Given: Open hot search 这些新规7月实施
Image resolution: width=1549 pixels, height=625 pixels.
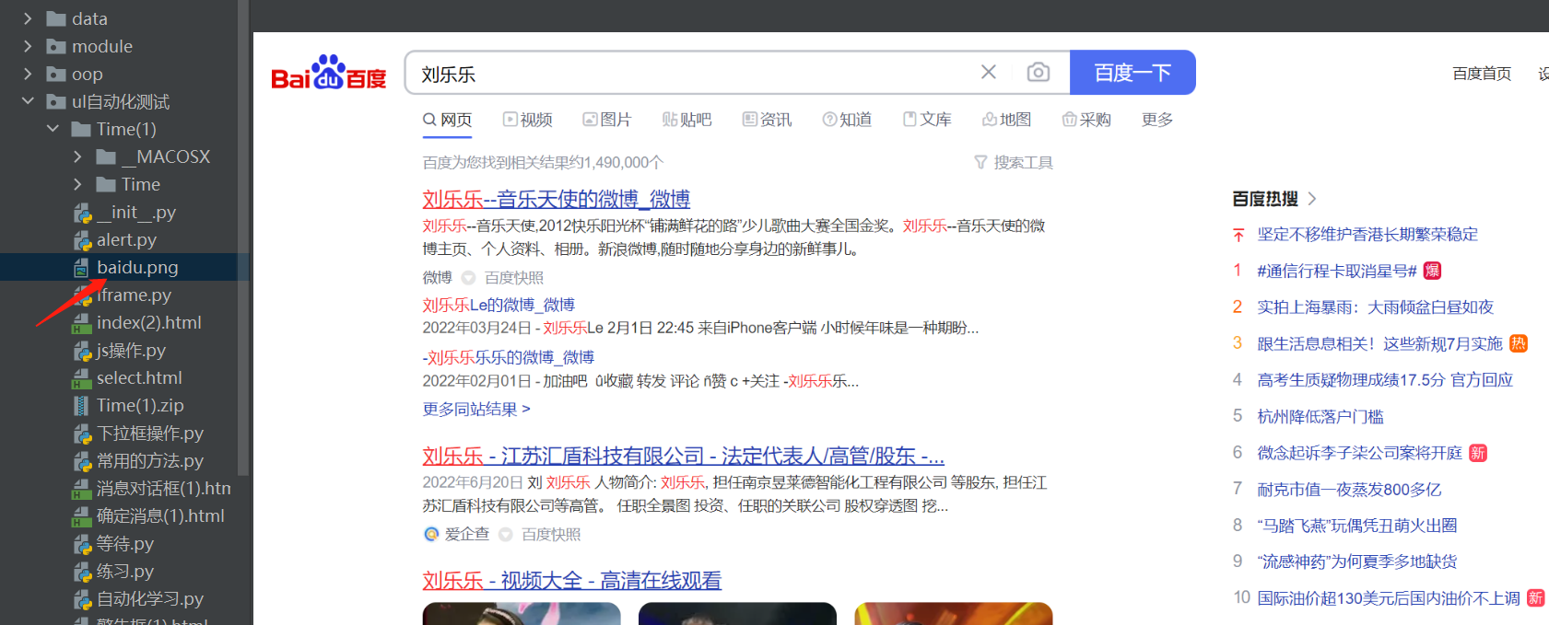Looking at the screenshot, I should pyautogui.click(x=1379, y=343).
